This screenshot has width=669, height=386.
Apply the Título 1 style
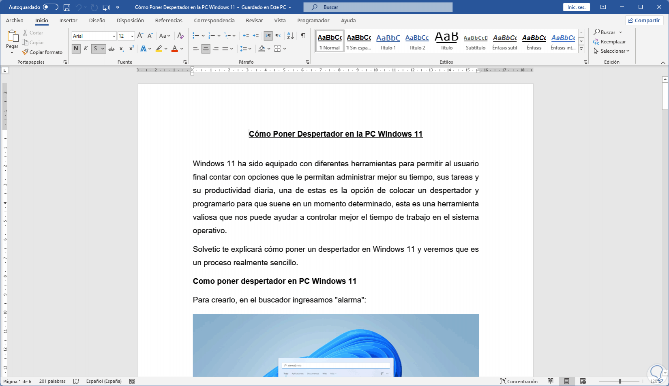[x=388, y=41]
